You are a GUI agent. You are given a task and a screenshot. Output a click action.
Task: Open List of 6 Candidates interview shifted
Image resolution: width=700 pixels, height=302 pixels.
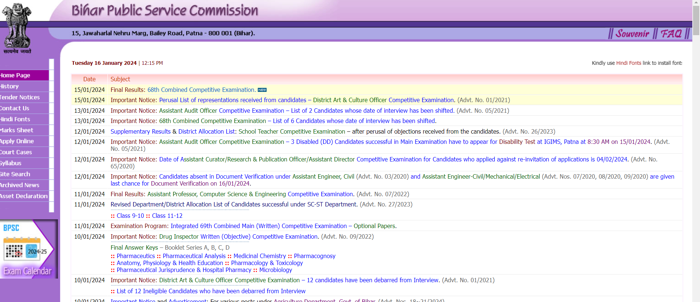click(298, 121)
